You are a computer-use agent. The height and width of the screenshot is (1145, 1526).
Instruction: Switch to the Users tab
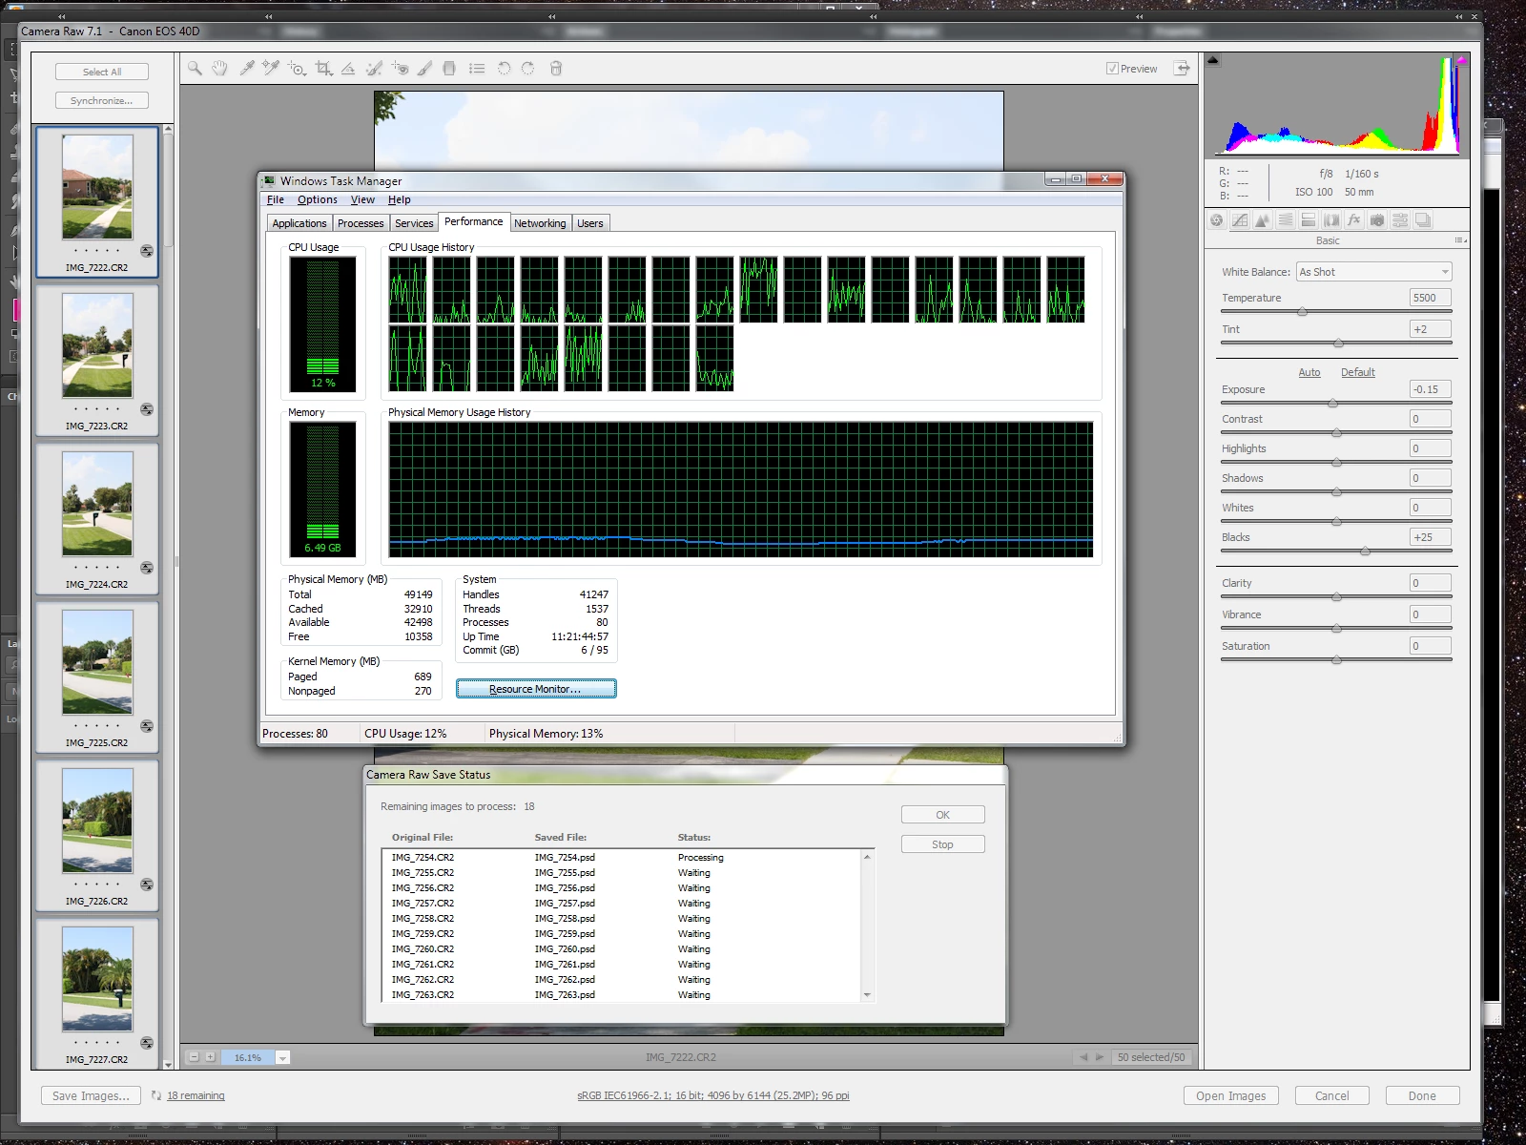tap(590, 223)
